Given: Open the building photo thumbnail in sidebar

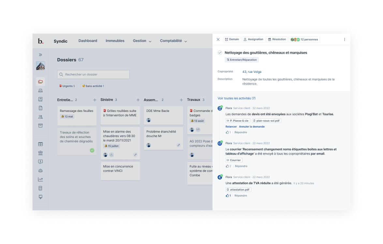Looking at the screenshot, I should coord(40,66).
